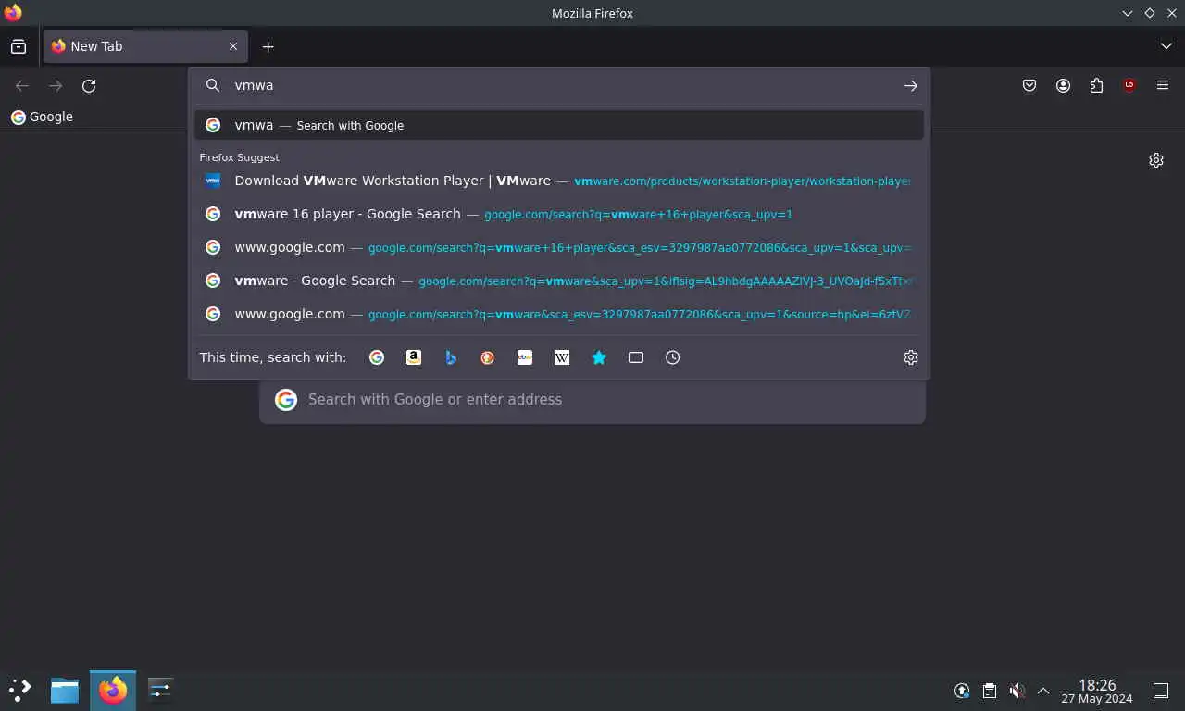The image size is (1185, 711).
Task: Search this time with eBay icon
Action: (525, 357)
